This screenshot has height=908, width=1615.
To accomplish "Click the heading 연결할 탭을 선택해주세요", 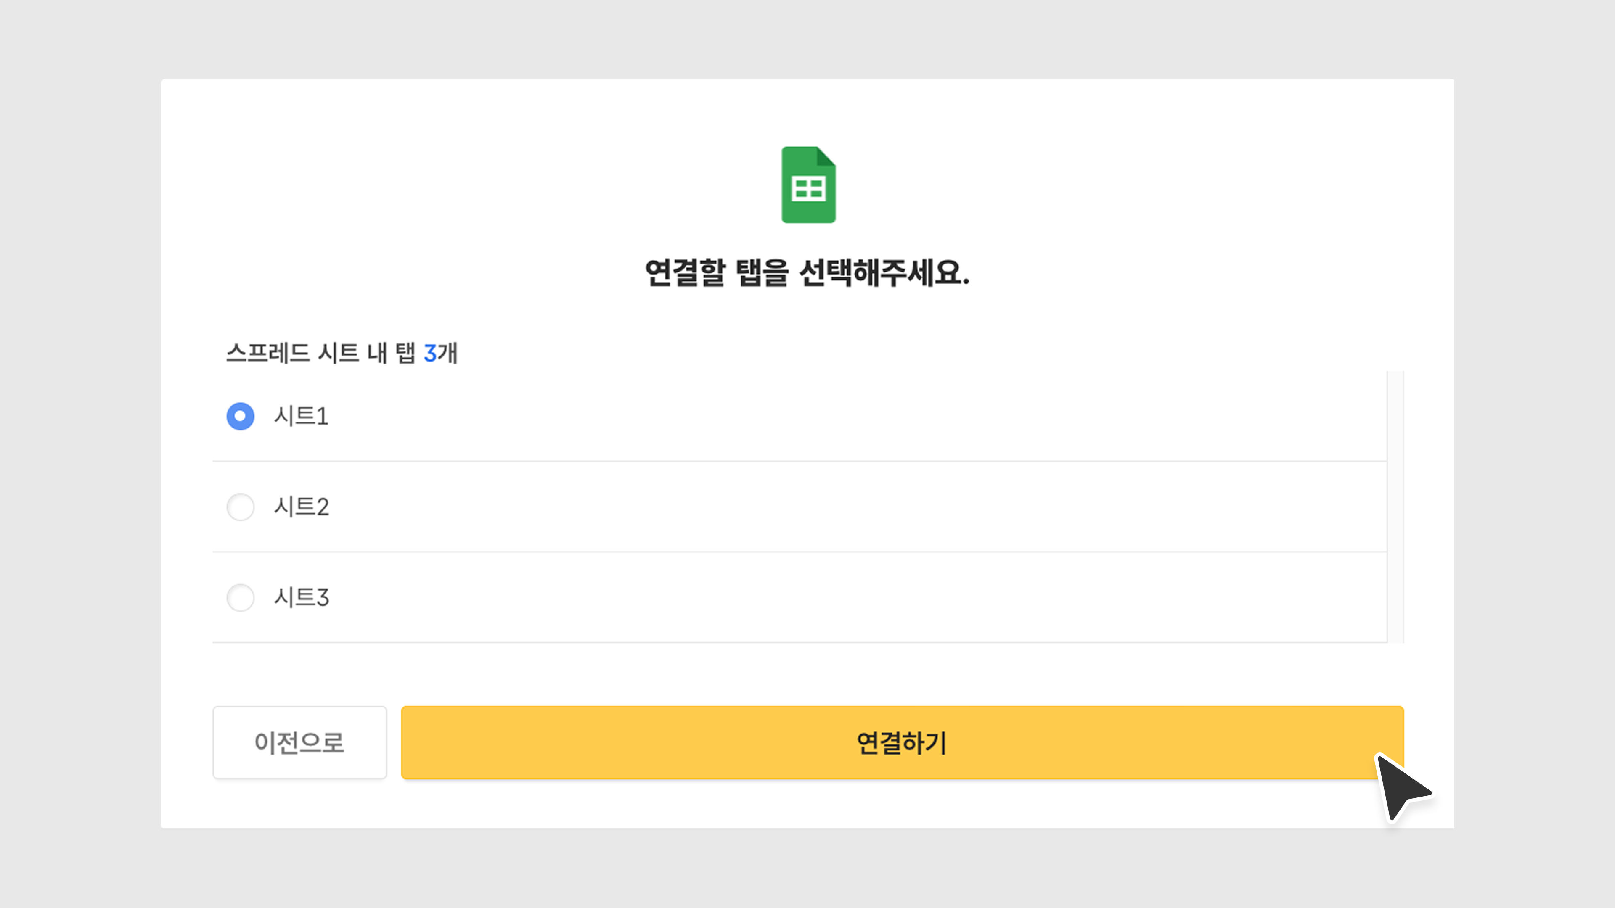I will [x=807, y=272].
